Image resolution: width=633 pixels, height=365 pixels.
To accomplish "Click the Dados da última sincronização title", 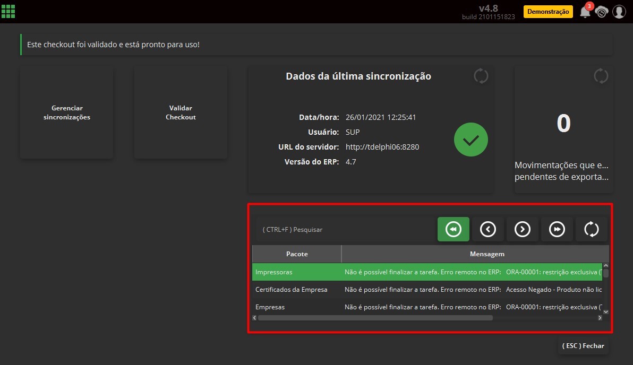I will 358,76.
